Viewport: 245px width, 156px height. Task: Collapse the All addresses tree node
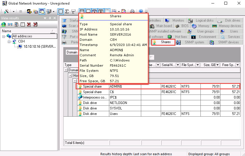(x=3, y=36)
